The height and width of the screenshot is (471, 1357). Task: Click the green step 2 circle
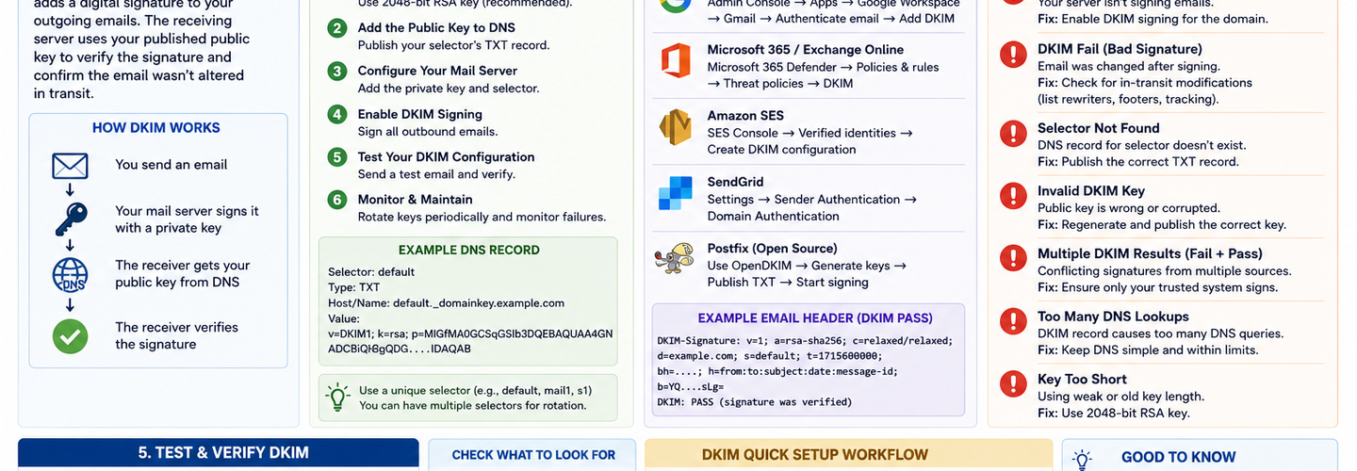point(336,28)
